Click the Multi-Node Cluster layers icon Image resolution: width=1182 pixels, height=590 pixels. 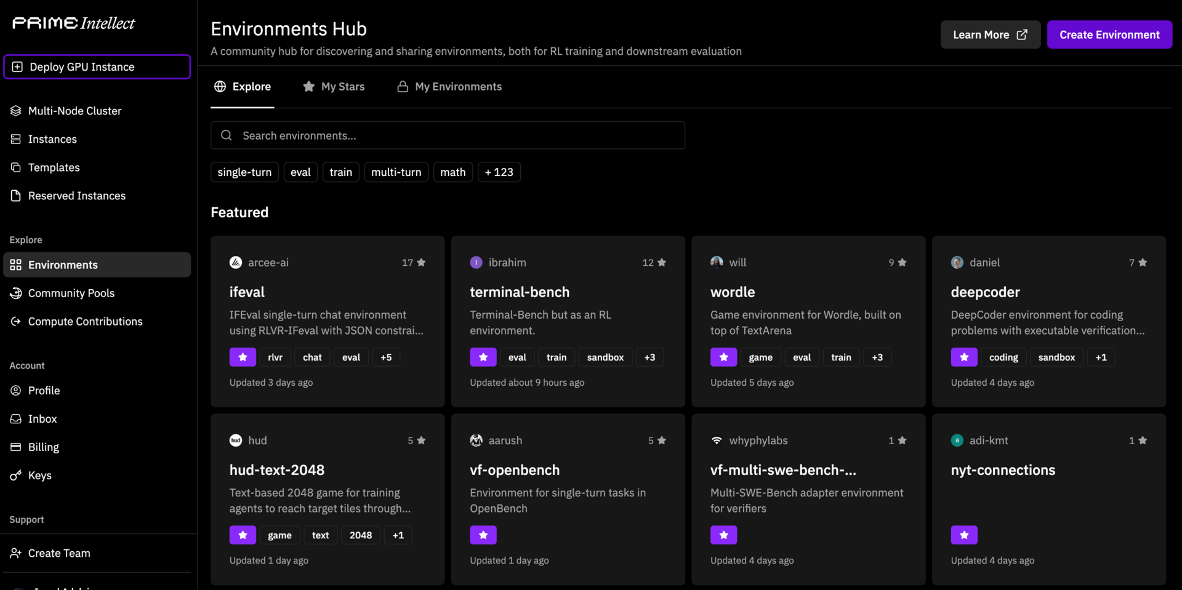click(16, 111)
